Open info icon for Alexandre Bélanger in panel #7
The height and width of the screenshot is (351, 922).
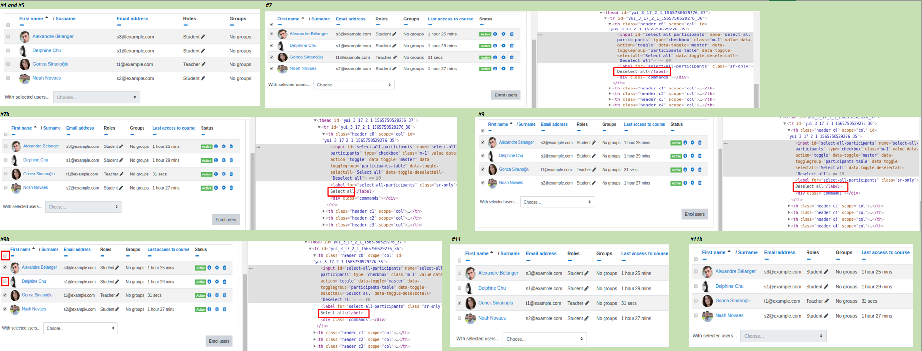[495, 34]
